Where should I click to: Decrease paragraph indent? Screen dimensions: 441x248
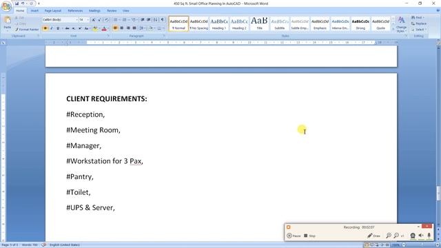point(143,20)
